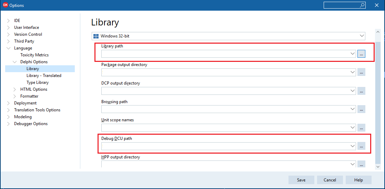Click the Cancel button
Image resolution: width=385 pixels, height=189 pixels.
[x=330, y=180]
